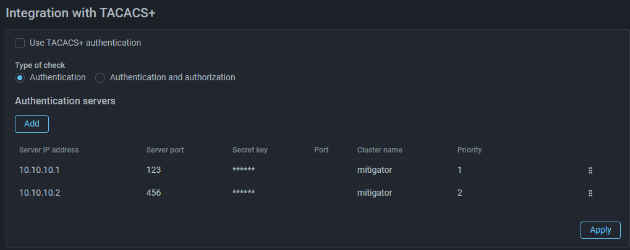Enable the Use TACACS+ authentication checkbox
This screenshot has width=630, height=250.
click(20, 43)
